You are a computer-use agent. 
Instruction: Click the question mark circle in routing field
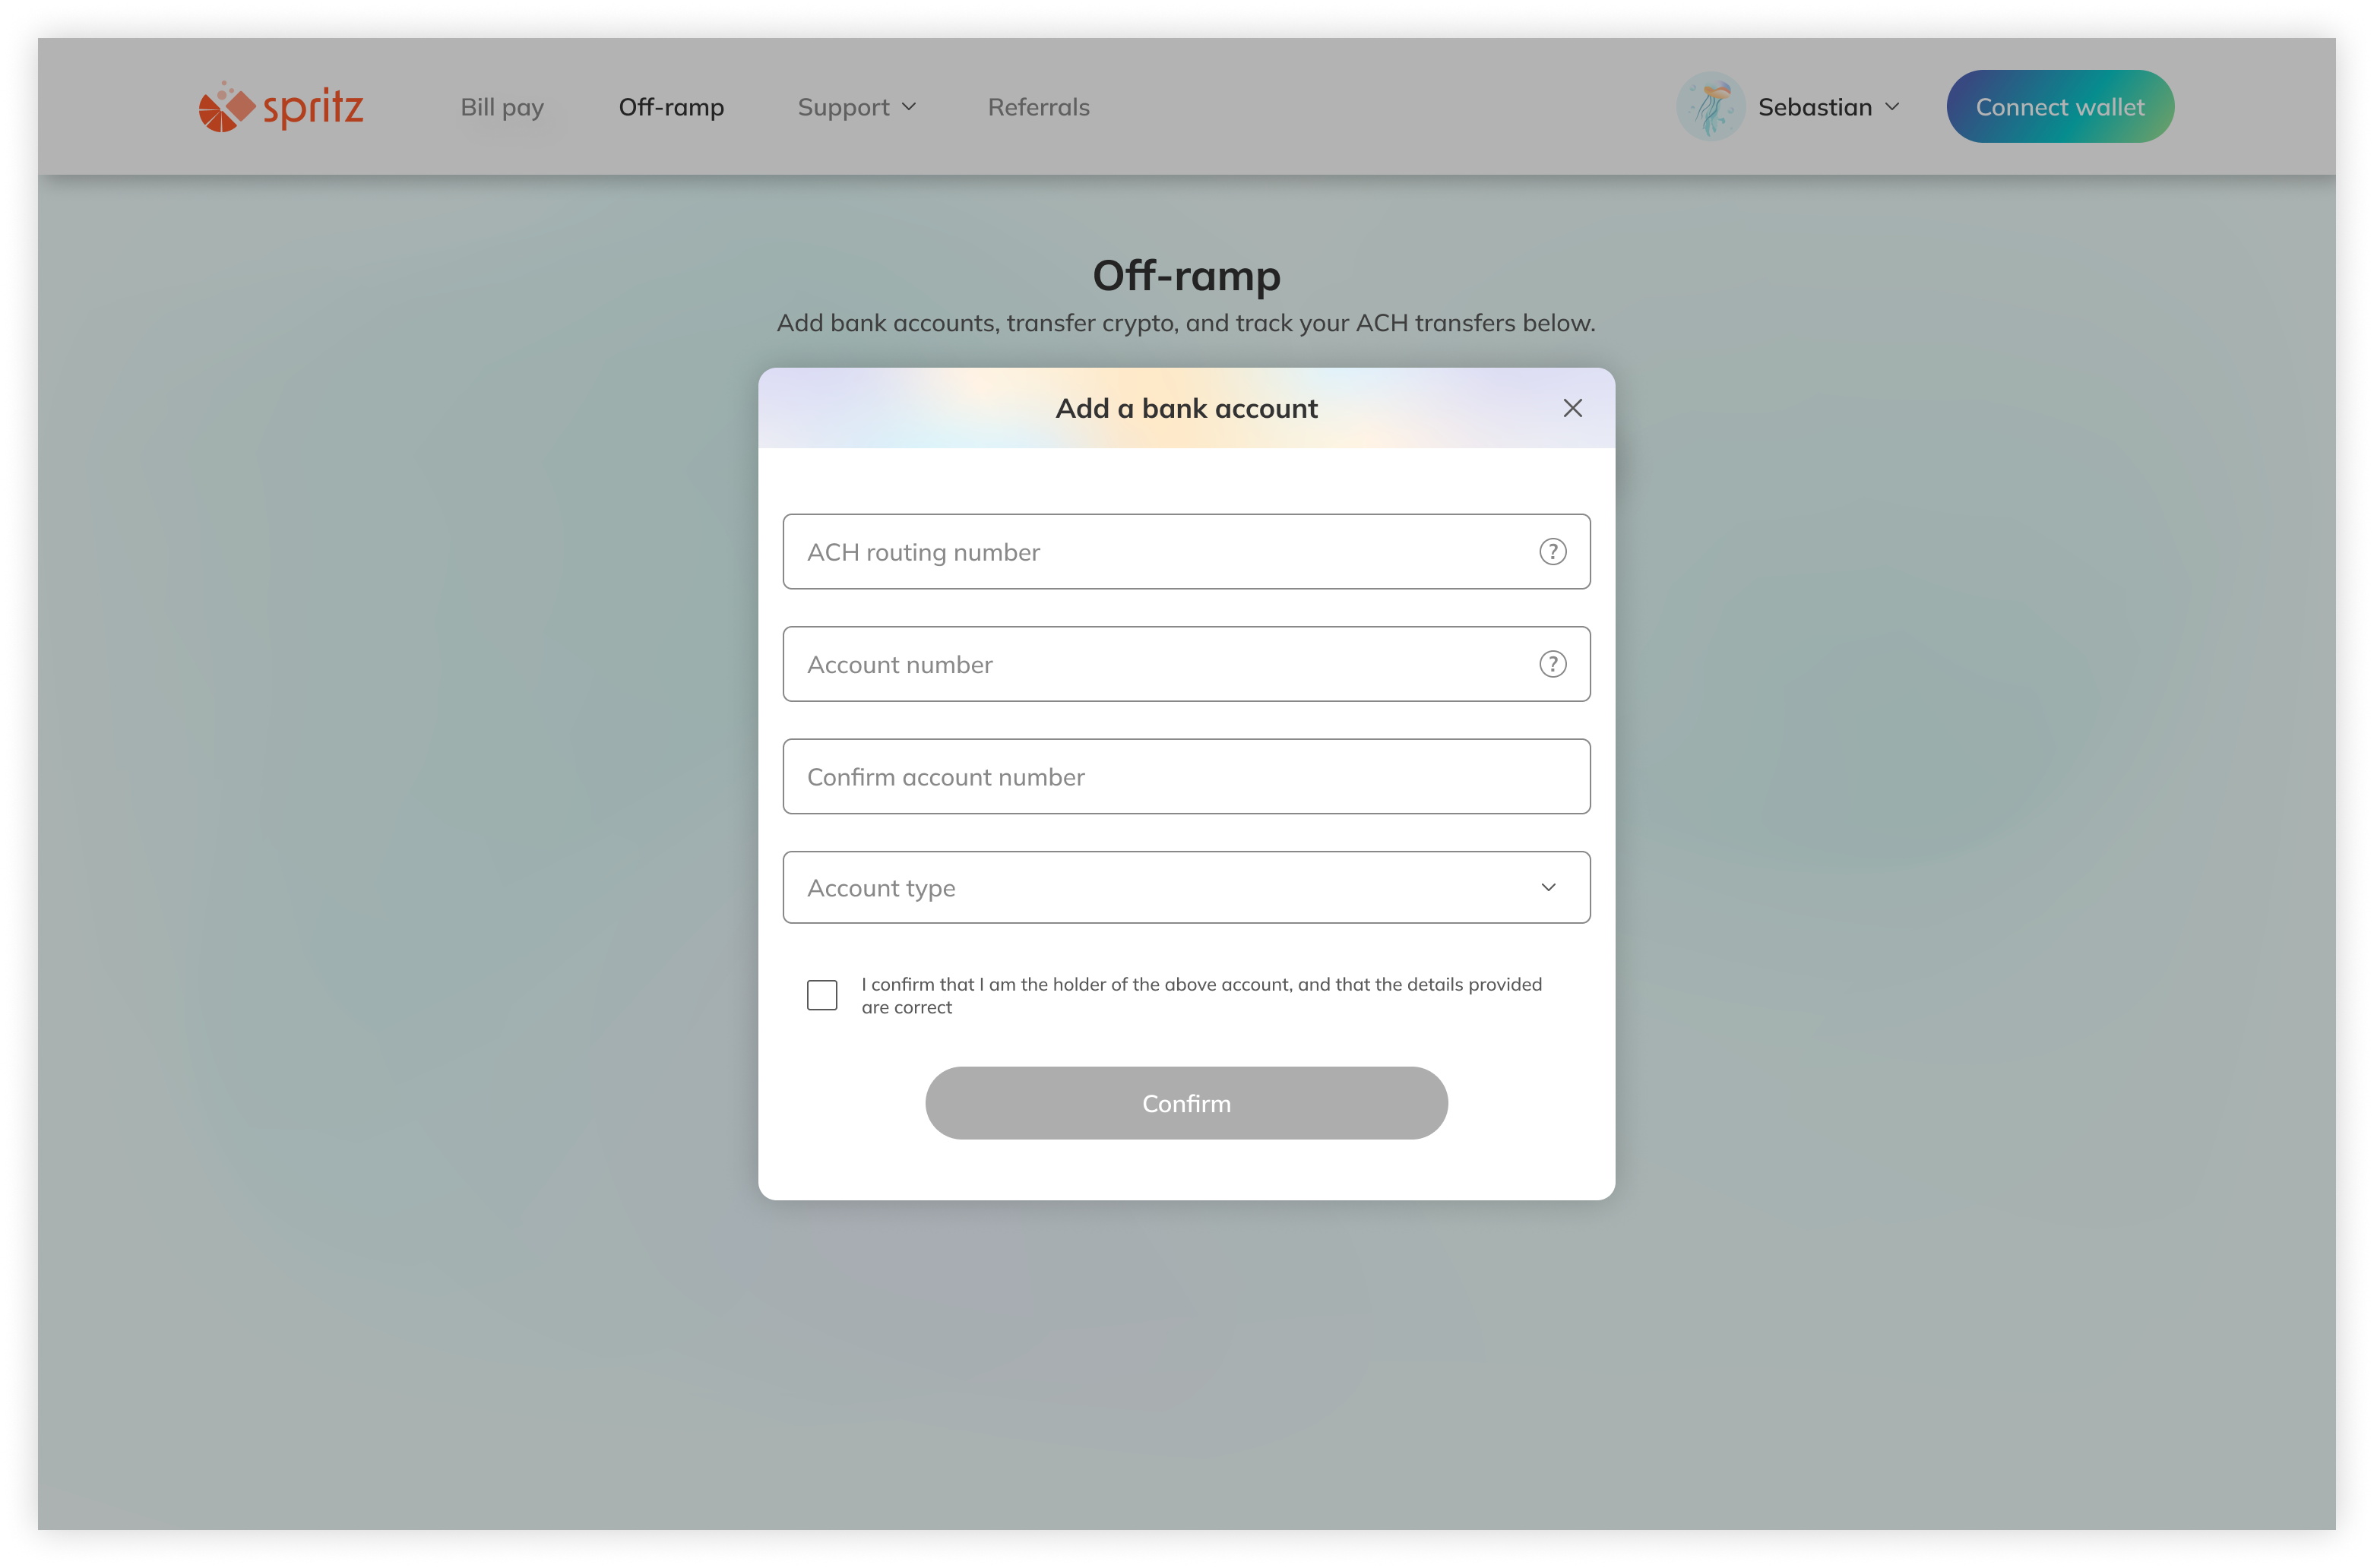pos(1552,551)
